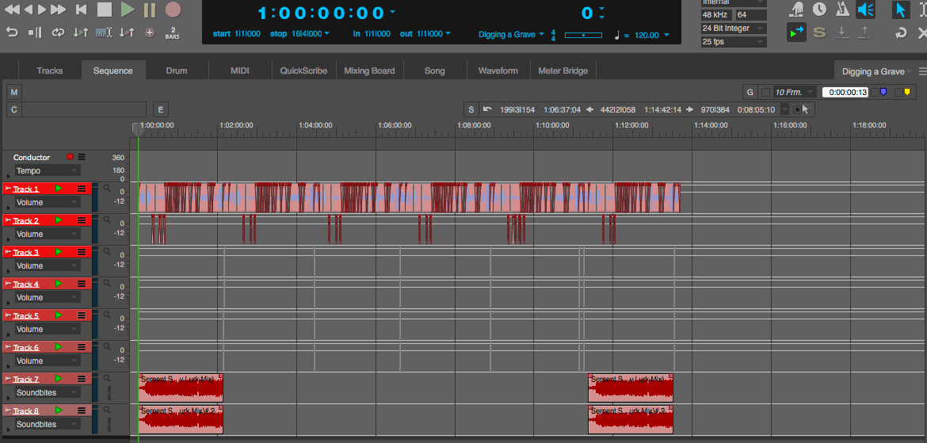Switch to the Tracks tab
927x443 pixels.
50,71
